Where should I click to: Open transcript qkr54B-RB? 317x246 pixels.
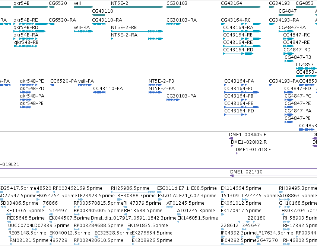click(x=26, y=42)
